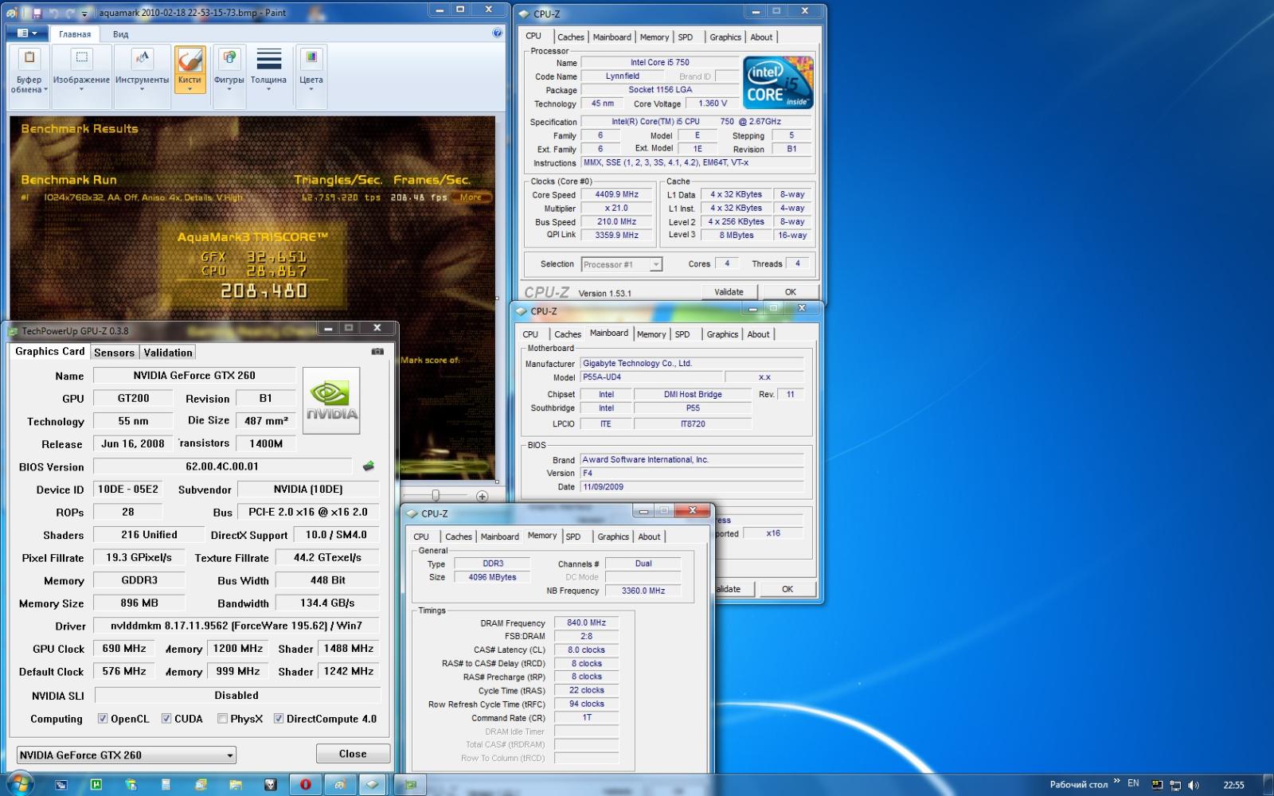Click the Intel Core i5 logo in CPU-Z

(778, 83)
